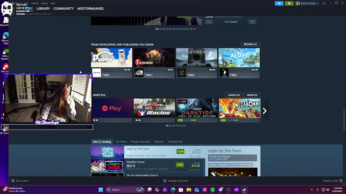
Task: Show hidden system tray icons
Action: point(312,190)
